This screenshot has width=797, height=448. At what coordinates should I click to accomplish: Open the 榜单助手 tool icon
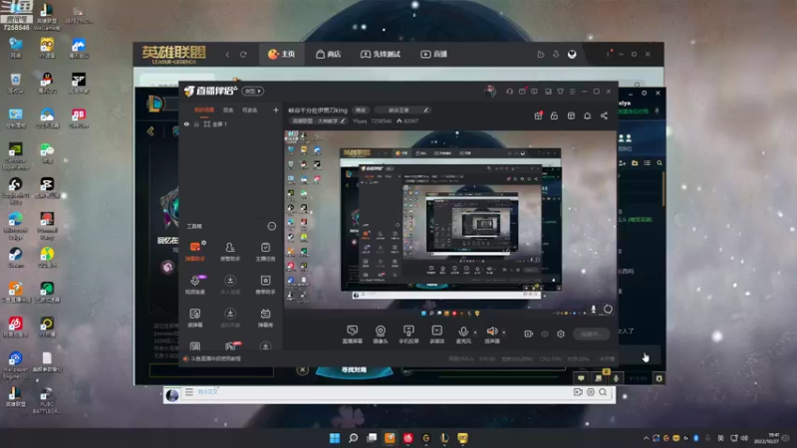point(265,284)
